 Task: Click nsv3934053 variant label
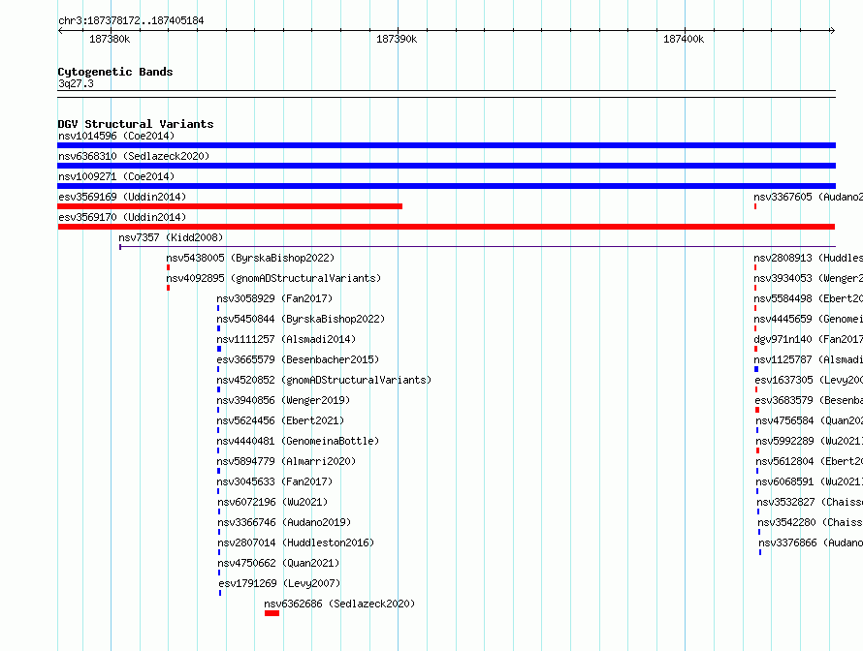pos(808,278)
